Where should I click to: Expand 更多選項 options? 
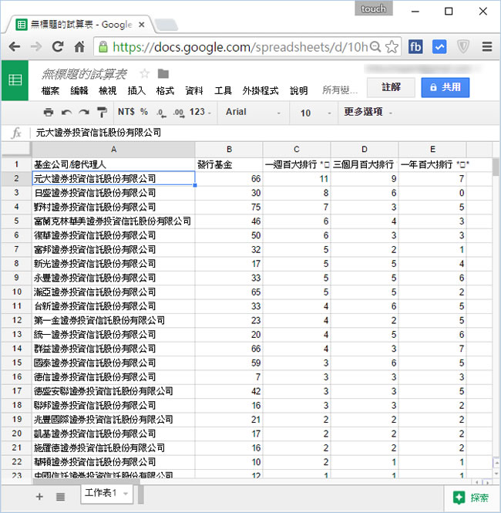point(368,112)
